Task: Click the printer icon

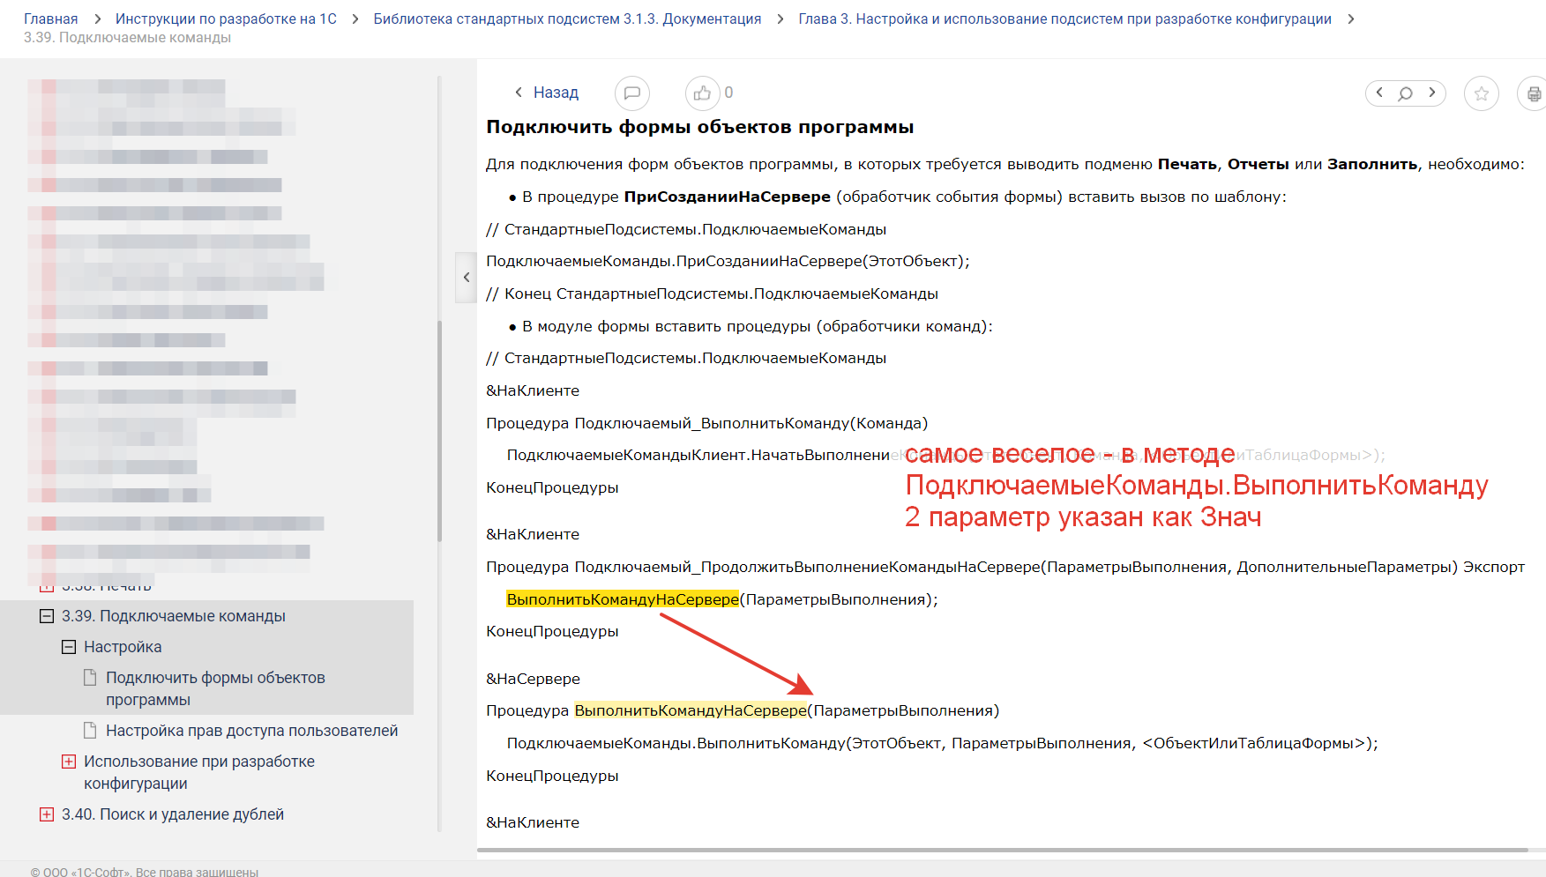Action: click(1533, 93)
